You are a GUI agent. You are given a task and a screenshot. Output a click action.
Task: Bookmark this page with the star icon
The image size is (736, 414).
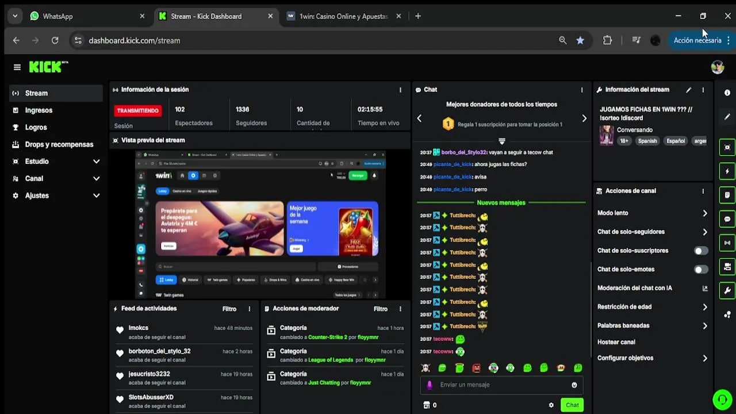580,40
